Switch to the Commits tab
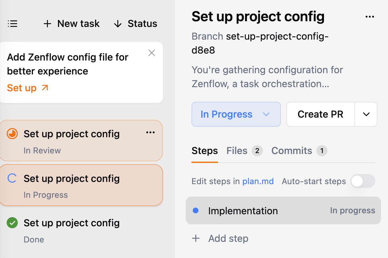The image size is (388, 258). (292, 151)
